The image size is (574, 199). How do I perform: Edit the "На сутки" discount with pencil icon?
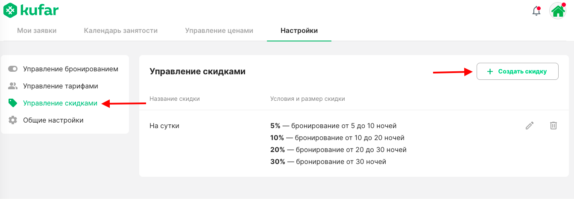(530, 126)
